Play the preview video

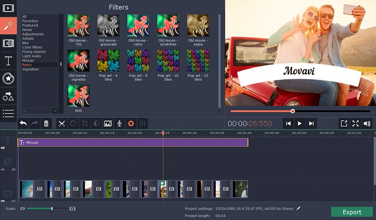pyautogui.click(x=299, y=124)
